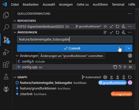This screenshot has height=110, width=139.
Task: Open the Commit button dropdown arrow
Action: click(129, 48)
